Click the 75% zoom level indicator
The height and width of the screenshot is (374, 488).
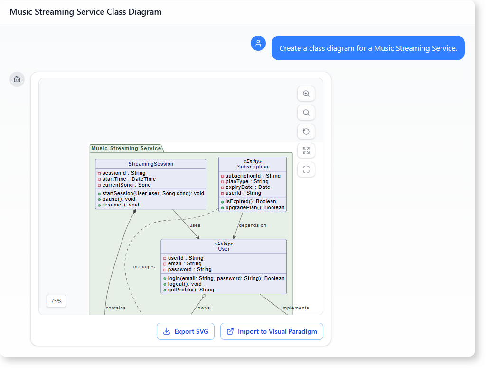(56, 301)
